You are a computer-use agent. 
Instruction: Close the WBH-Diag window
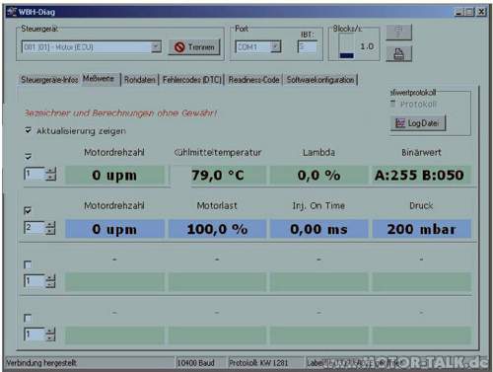(x=482, y=12)
